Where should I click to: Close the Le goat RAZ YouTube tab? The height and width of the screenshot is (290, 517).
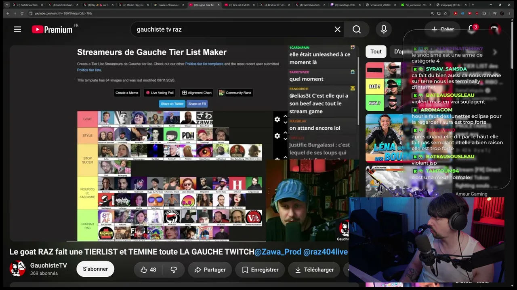[219, 5]
